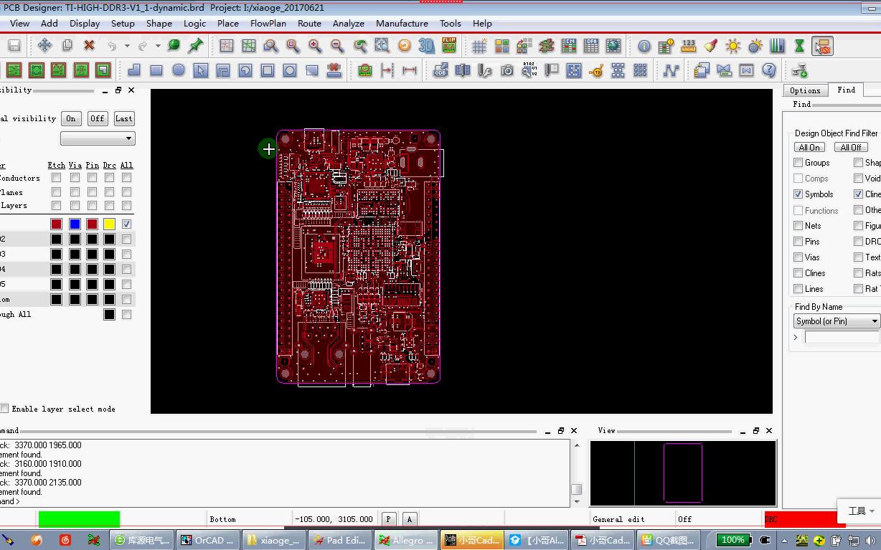Click the Show Element info icon
Image resolution: width=881 pixels, height=550 pixels.
click(644, 46)
